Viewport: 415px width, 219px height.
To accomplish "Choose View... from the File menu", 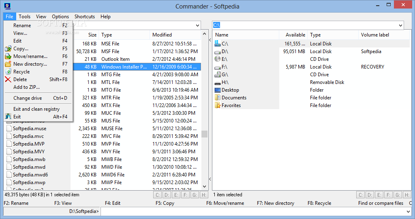I will (x=38, y=33).
